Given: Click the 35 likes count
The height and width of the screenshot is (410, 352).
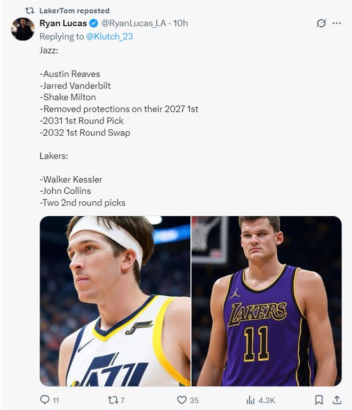Looking at the screenshot, I should [x=194, y=400].
